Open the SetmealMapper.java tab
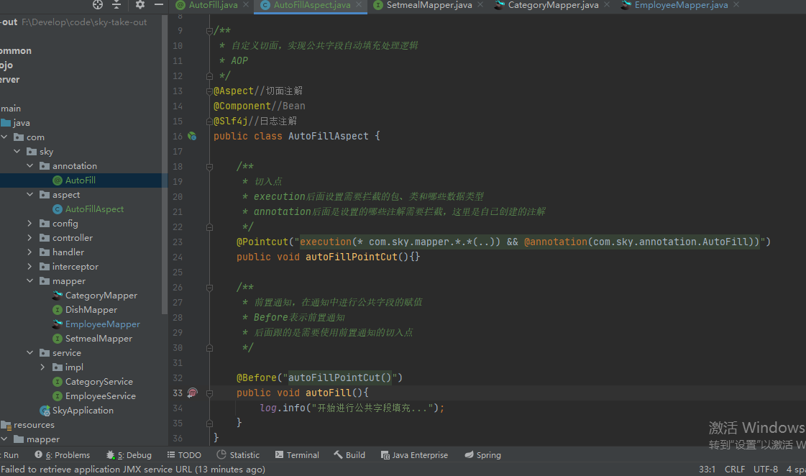 click(x=429, y=5)
